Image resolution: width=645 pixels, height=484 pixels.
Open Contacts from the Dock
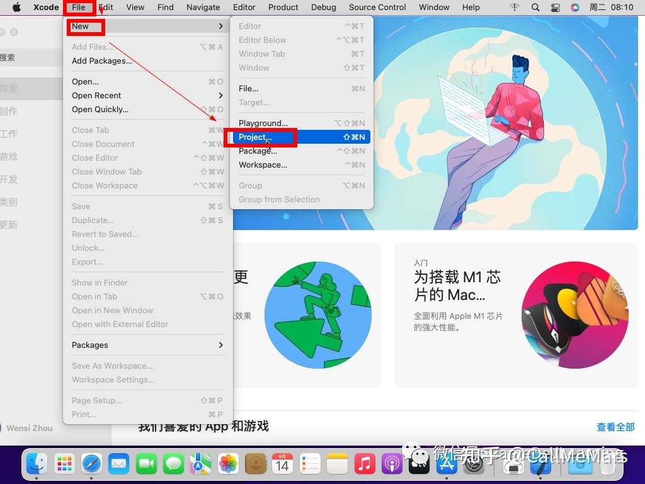pos(255,464)
